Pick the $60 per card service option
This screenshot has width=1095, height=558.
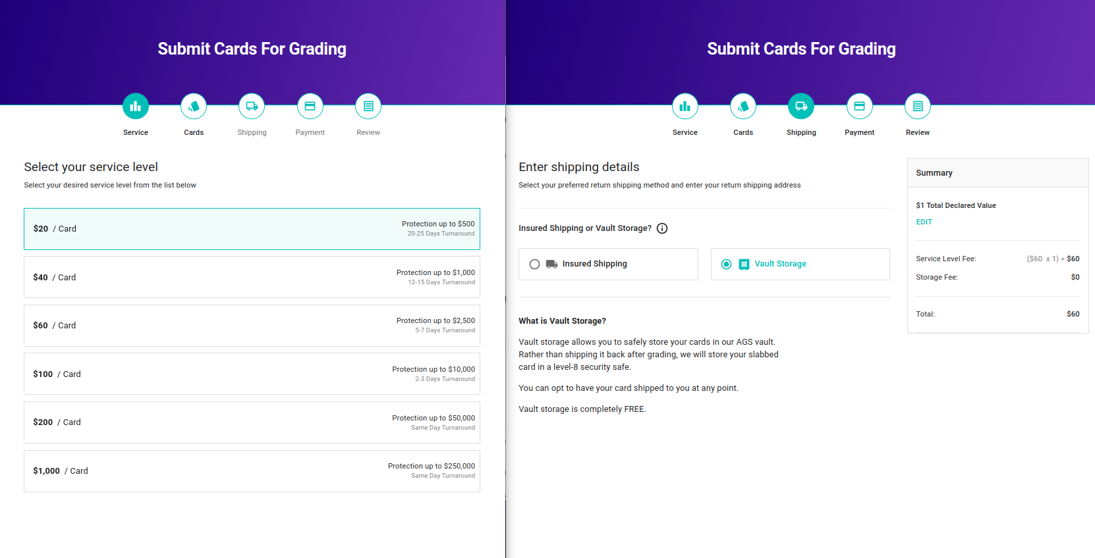[252, 326]
